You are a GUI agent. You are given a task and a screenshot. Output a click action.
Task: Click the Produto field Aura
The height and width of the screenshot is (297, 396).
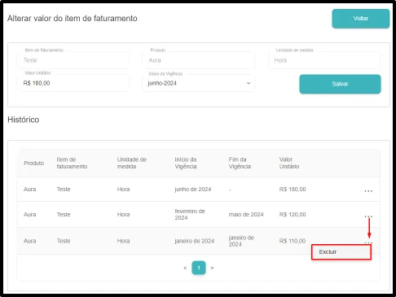[199, 60]
